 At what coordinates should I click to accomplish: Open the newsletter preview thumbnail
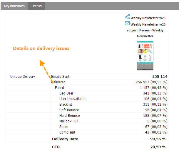[145, 56]
